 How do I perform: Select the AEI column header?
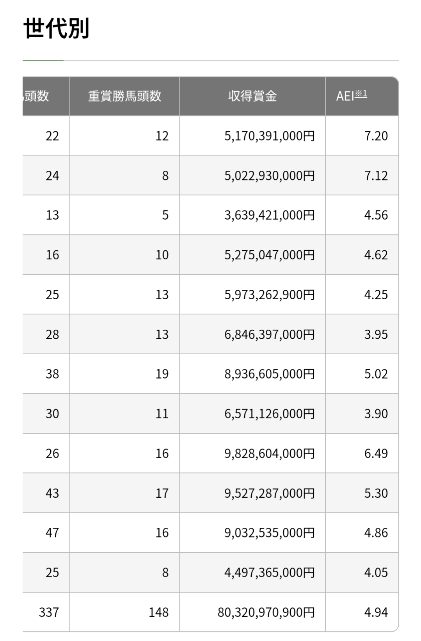coord(362,96)
